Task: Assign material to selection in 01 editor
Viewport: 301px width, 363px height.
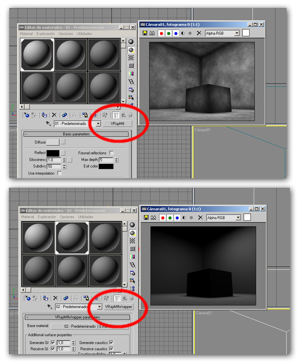Action: [x=44, y=115]
